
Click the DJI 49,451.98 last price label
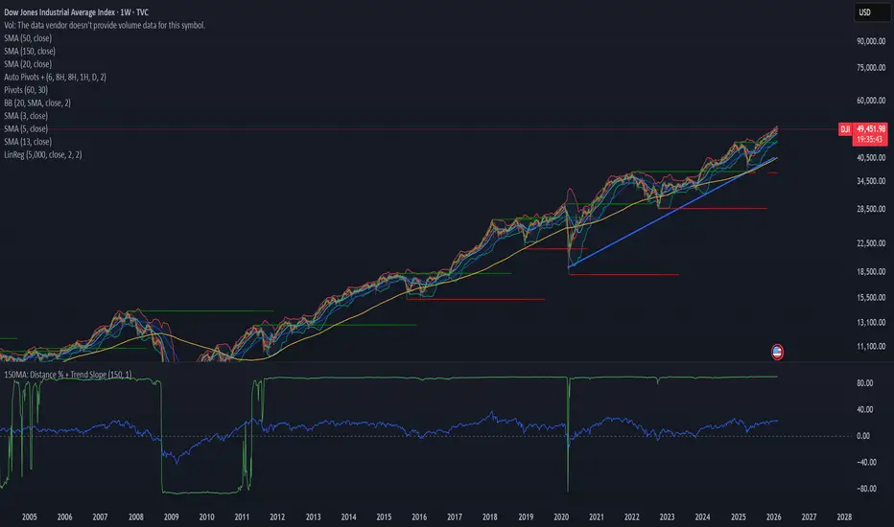(x=862, y=129)
